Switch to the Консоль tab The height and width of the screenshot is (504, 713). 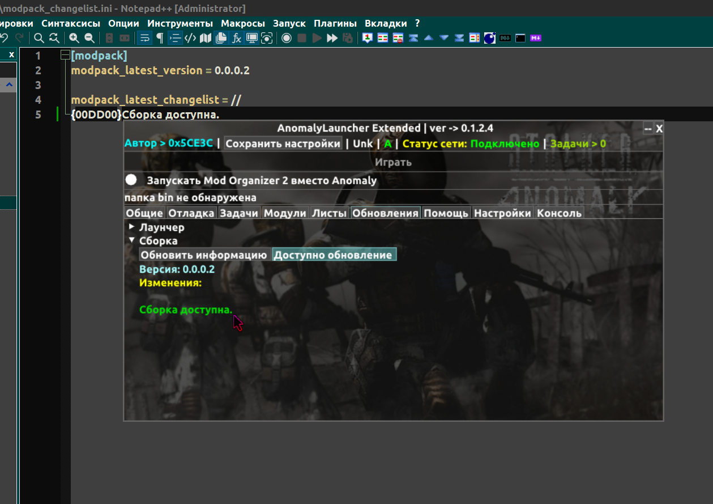tap(559, 213)
